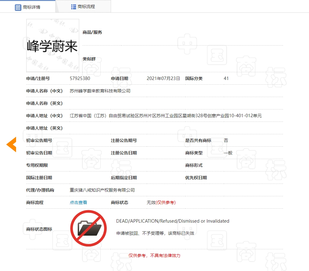Click the 商品/服务 label

(x=92, y=32)
